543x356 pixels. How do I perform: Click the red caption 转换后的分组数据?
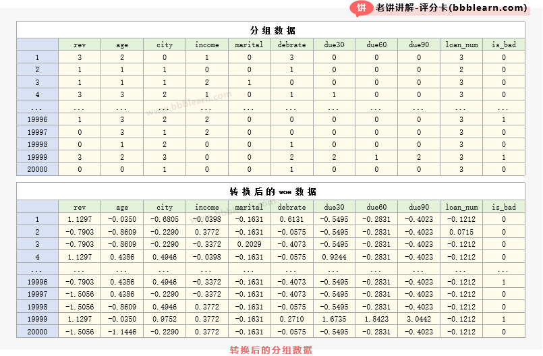click(271, 350)
